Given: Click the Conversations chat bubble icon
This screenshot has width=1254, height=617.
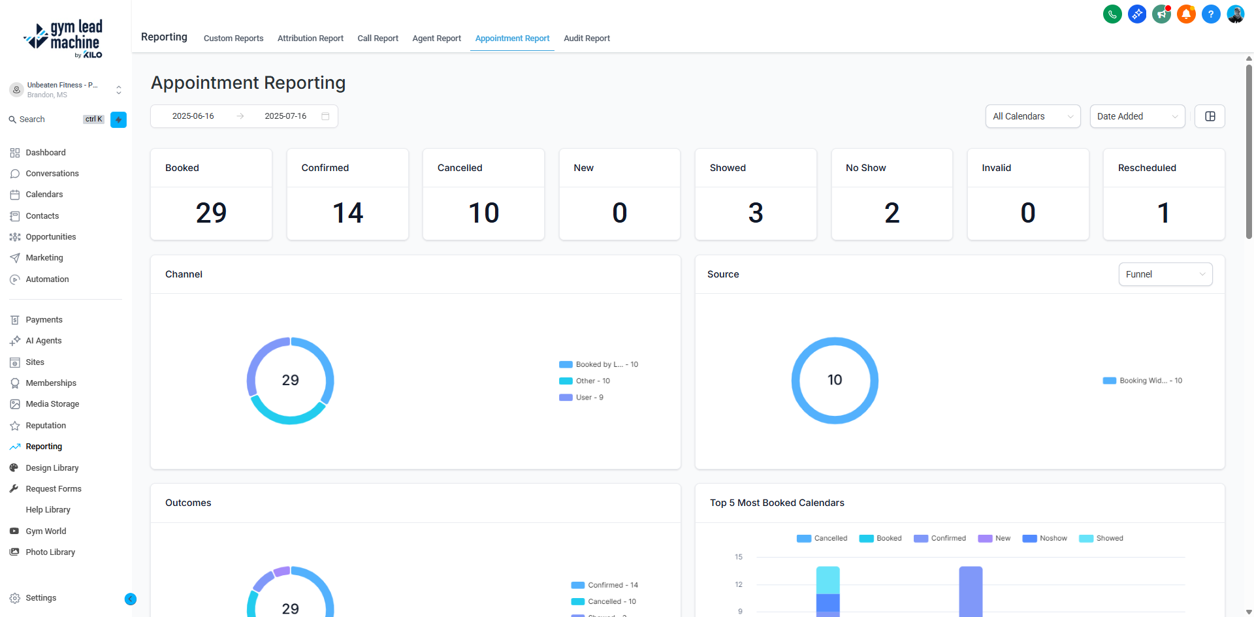Looking at the screenshot, I should pos(15,174).
